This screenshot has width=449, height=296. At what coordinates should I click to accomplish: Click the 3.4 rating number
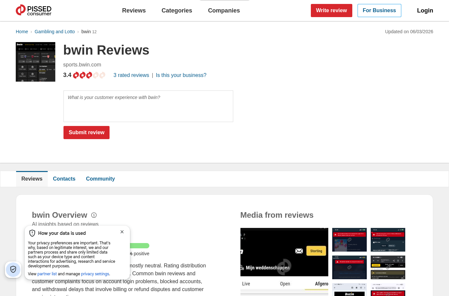[67, 75]
